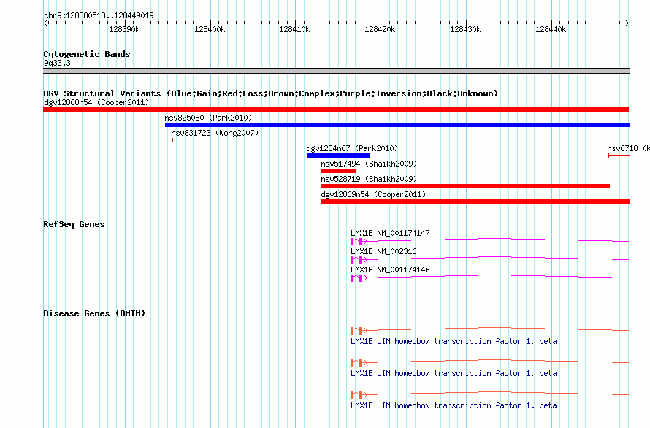Click the magenta LMX1B NM_002316 gene glyph
Image resolution: width=650 pixels, height=428 pixels.
click(490, 259)
